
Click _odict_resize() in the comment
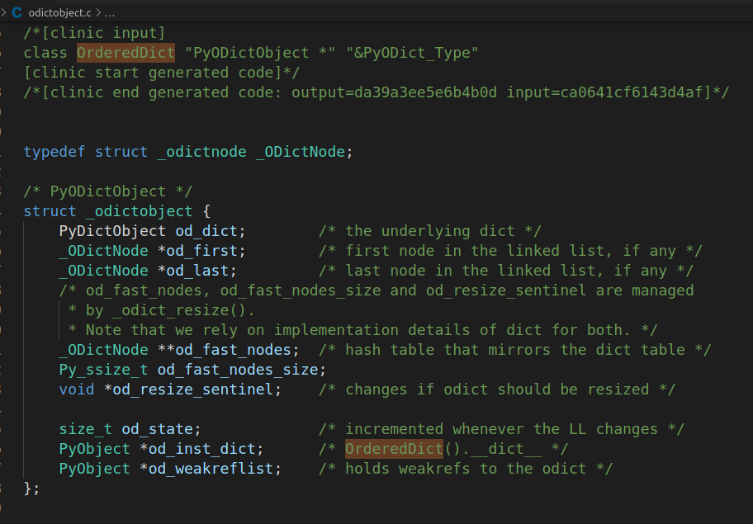[179, 310]
